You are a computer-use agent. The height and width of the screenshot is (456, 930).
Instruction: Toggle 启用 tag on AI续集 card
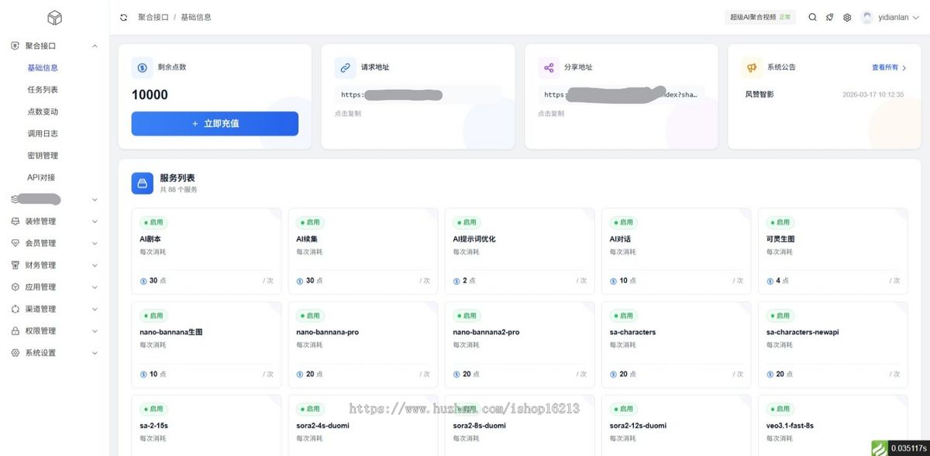click(310, 222)
